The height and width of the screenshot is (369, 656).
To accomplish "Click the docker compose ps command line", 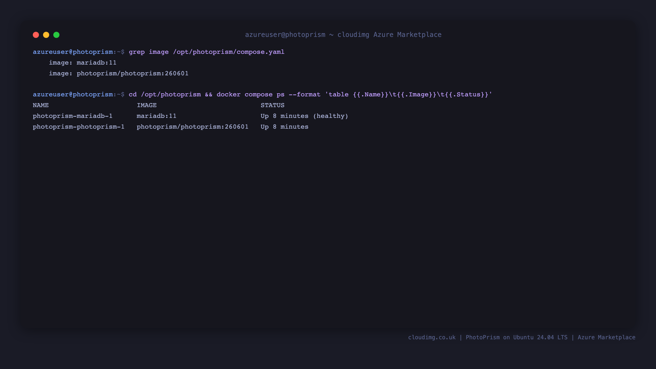I will 310,95.
